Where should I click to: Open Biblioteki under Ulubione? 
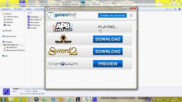pos(8,22)
